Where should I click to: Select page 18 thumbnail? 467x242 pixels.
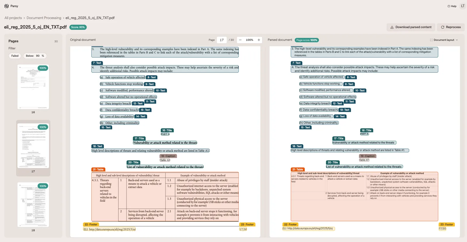[33, 205]
